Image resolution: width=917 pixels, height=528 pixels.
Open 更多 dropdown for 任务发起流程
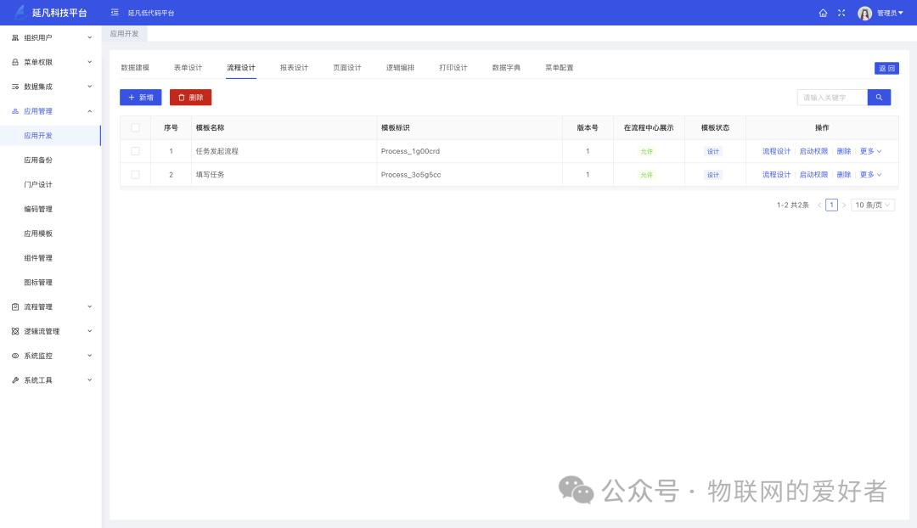(870, 151)
